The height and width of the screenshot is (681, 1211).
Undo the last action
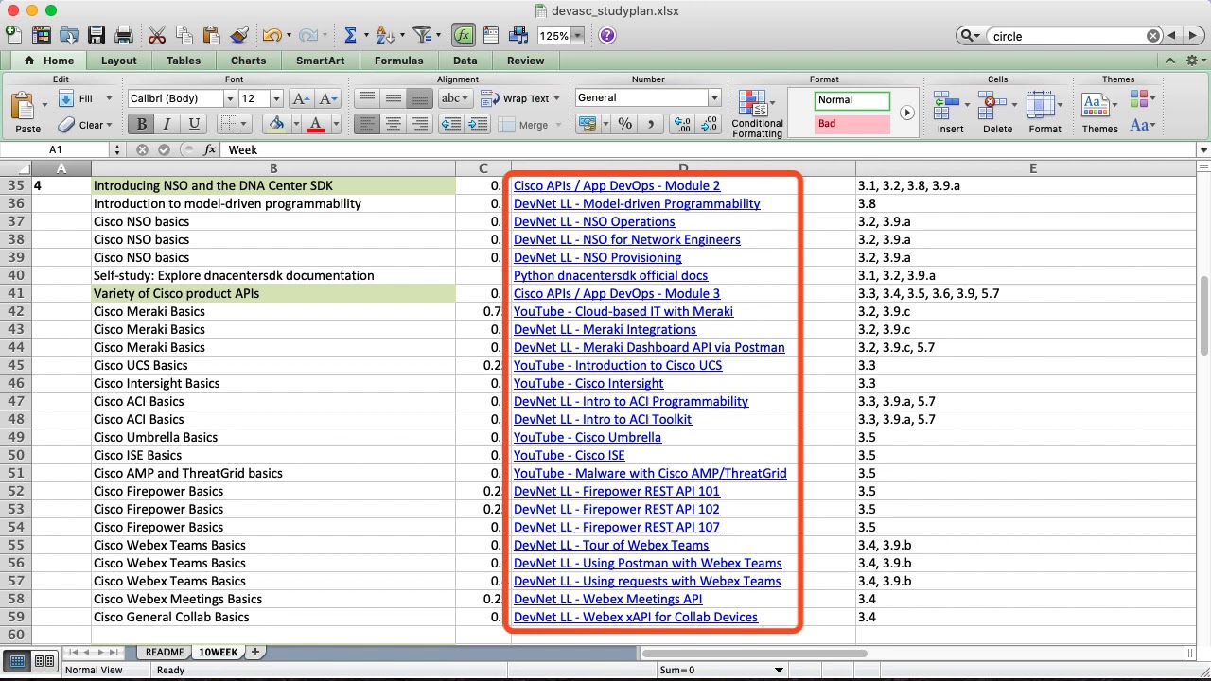pyautogui.click(x=272, y=35)
